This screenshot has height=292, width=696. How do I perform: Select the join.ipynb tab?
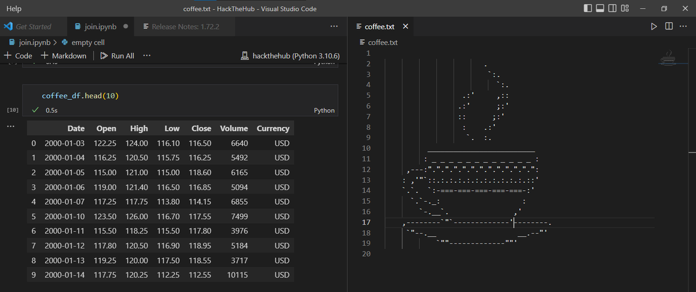(100, 27)
